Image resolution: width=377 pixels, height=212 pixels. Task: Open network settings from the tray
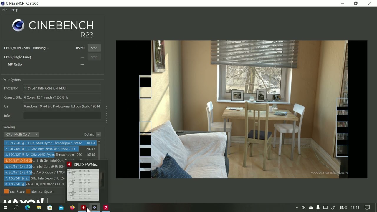click(x=325, y=208)
